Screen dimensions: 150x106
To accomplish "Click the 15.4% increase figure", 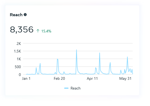I will (x=46, y=31).
